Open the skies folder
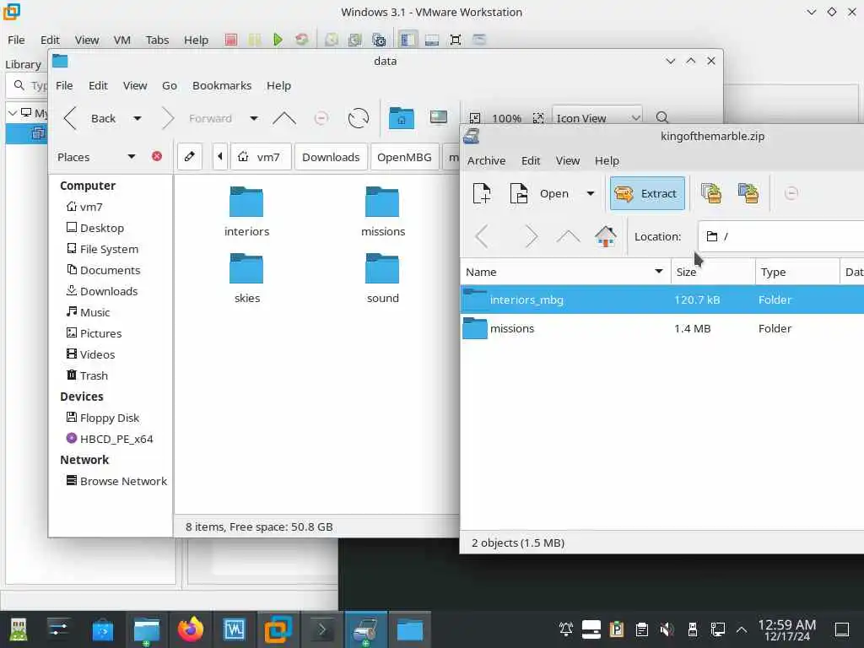The height and width of the screenshot is (648, 864). pos(246,278)
